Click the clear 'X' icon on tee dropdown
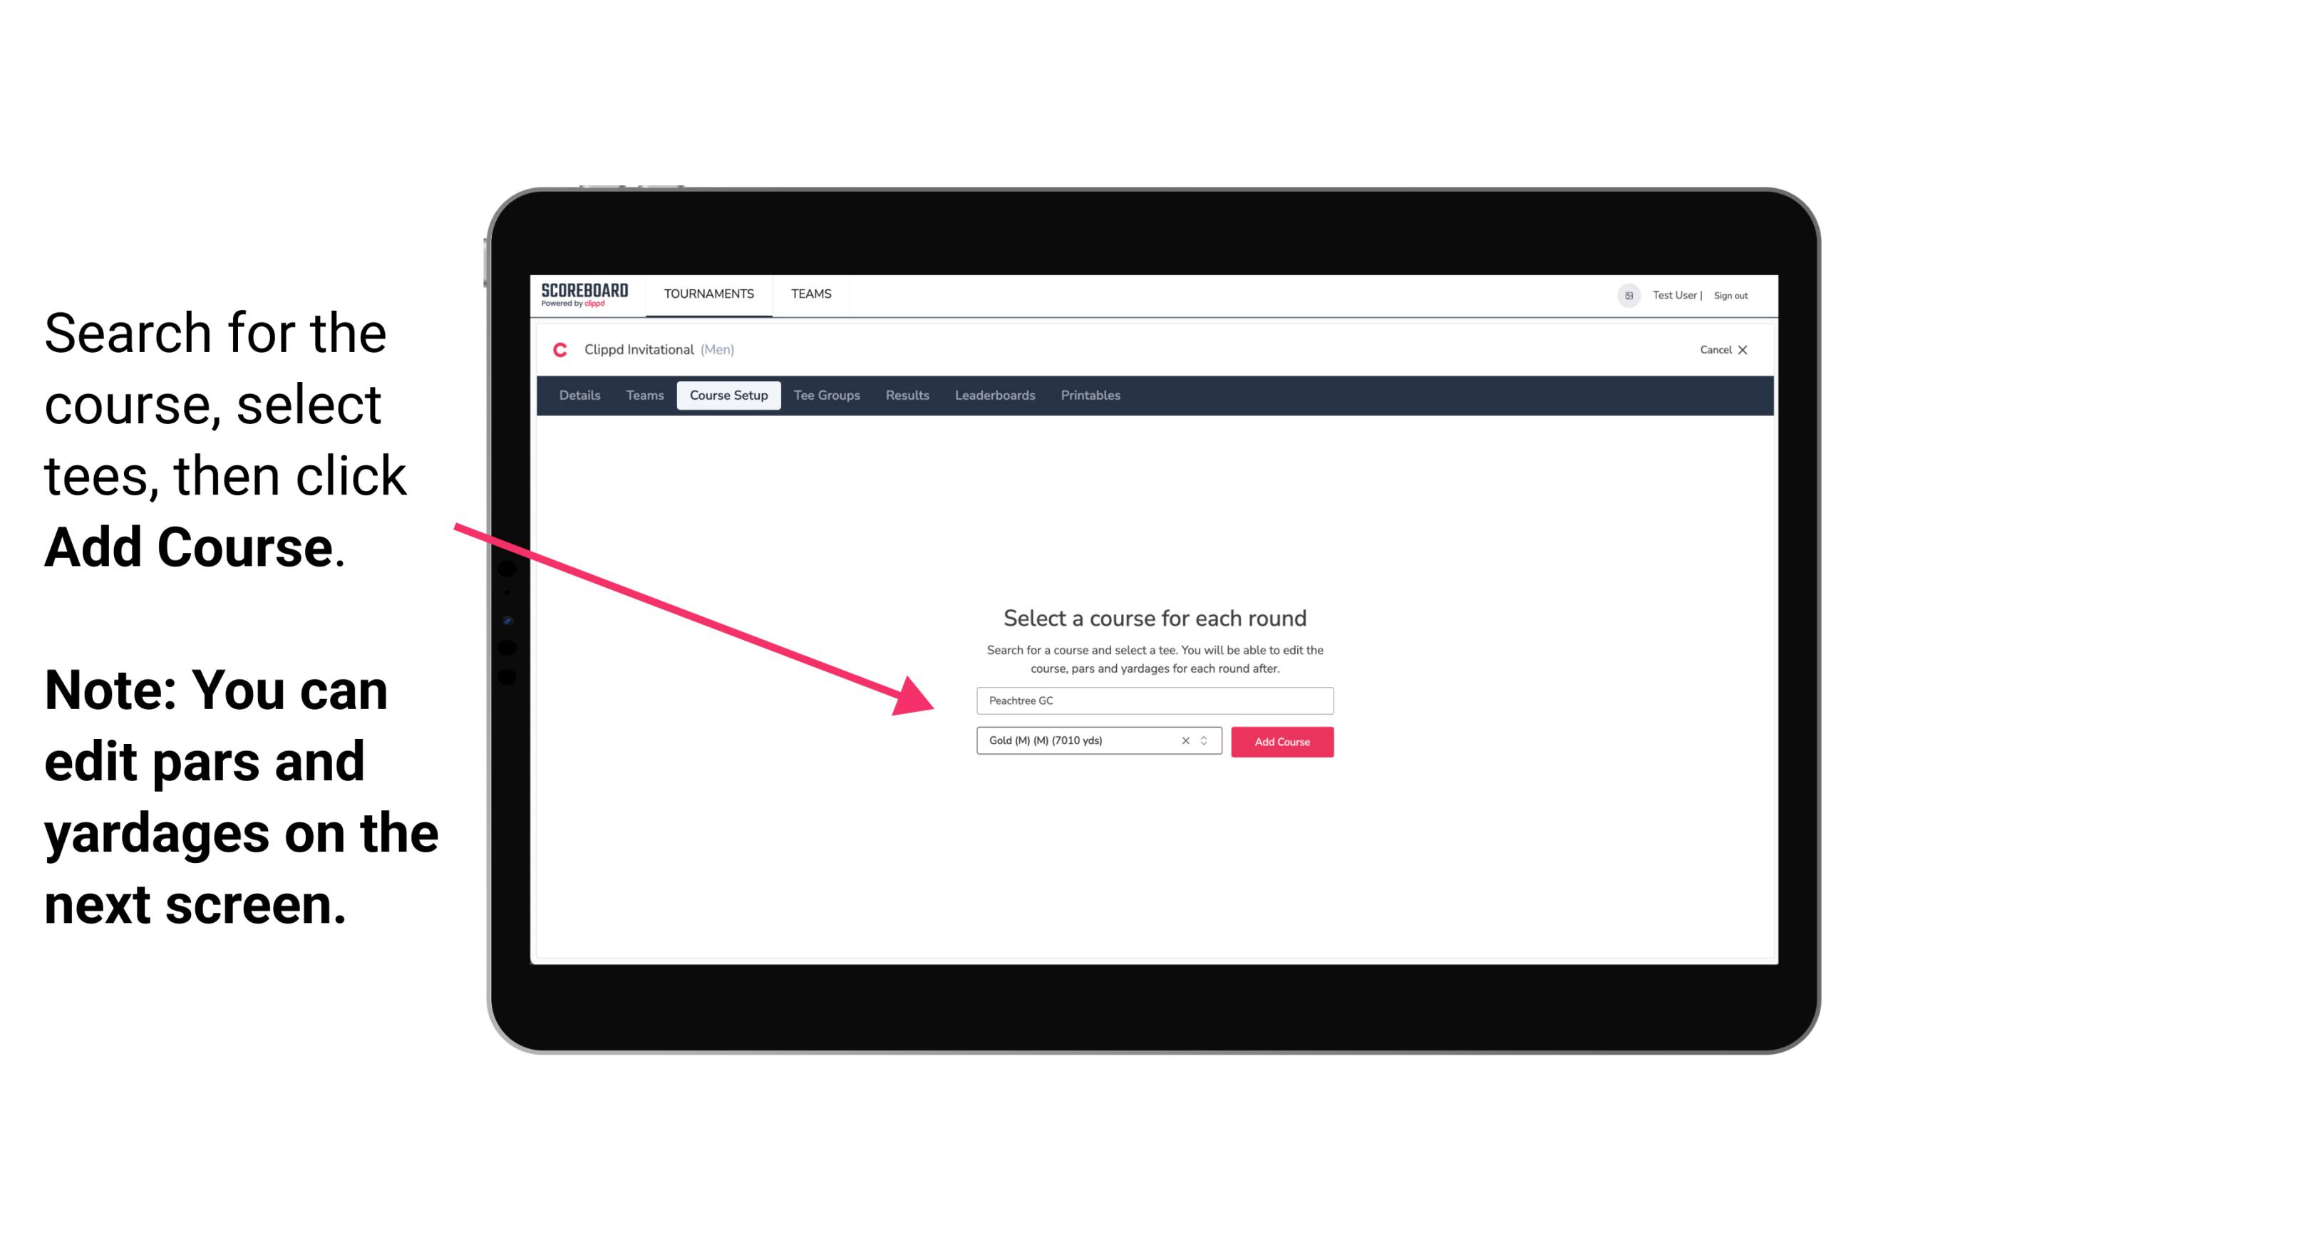The image size is (2305, 1240). point(1183,742)
